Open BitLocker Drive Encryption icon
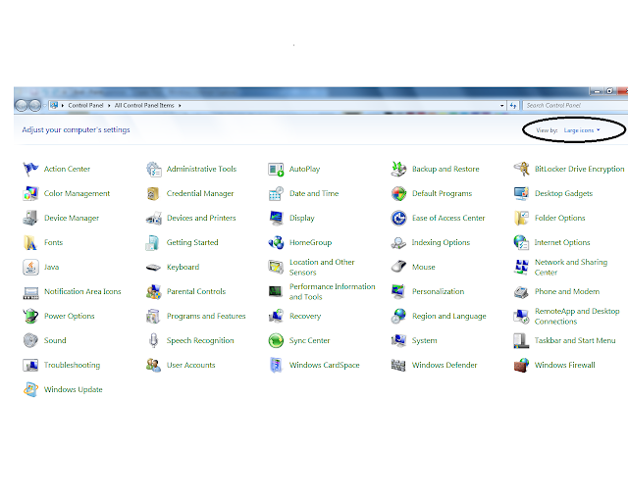 tap(521, 170)
